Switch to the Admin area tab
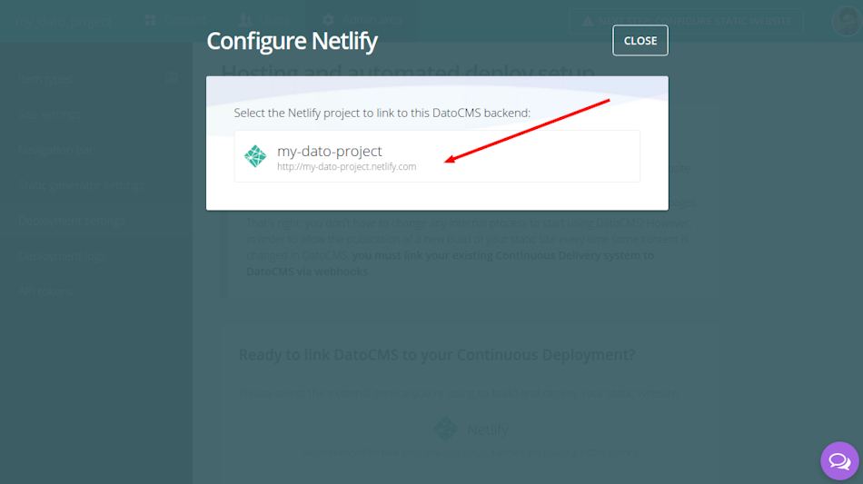This screenshot has width=863, height=484. [362, 20]
